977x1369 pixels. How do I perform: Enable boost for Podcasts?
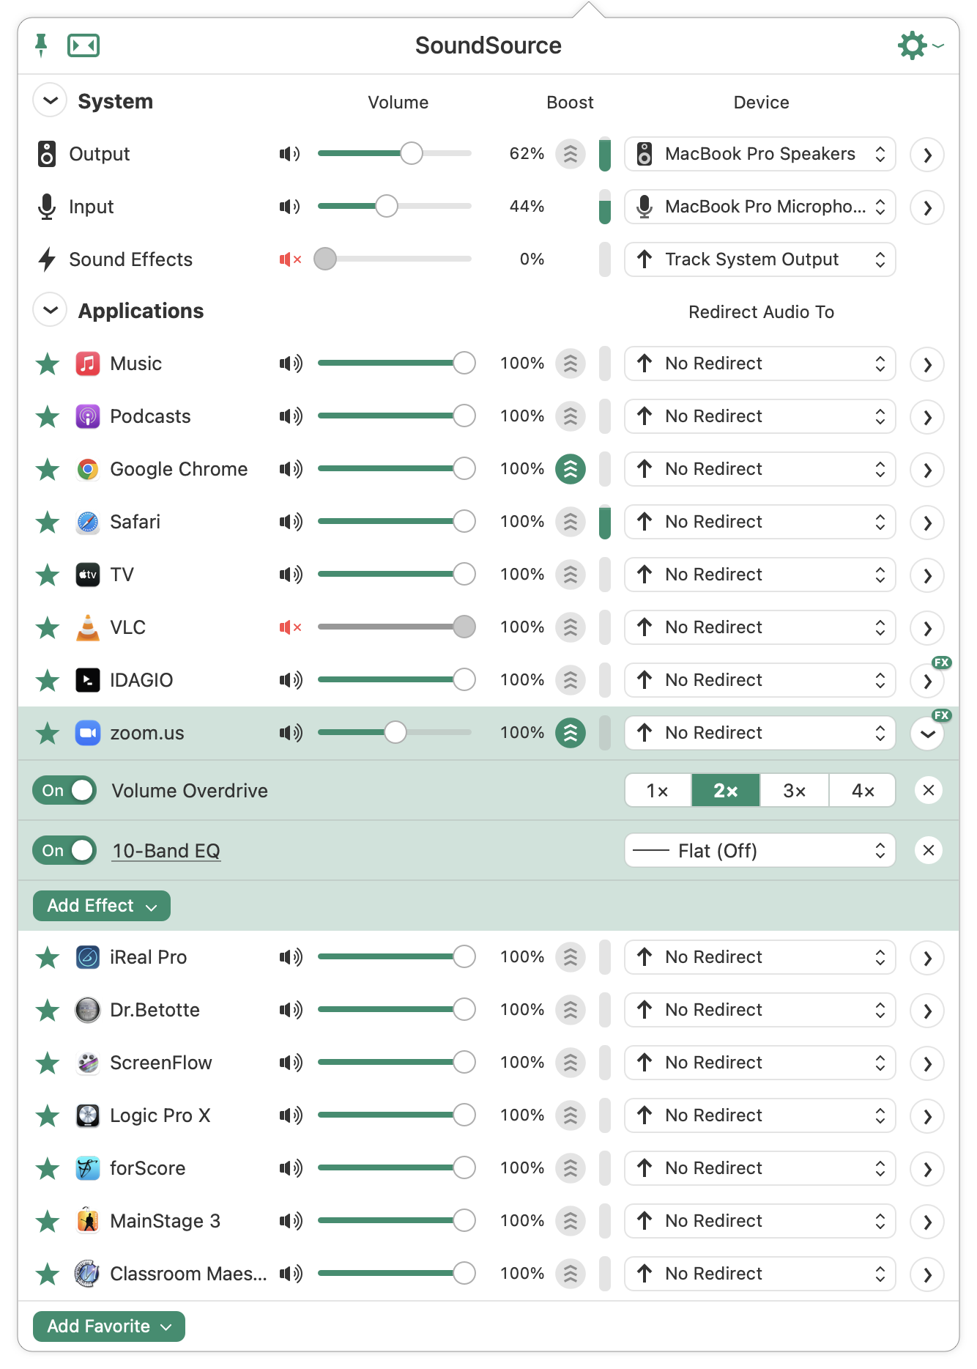(x=571, y=416)
